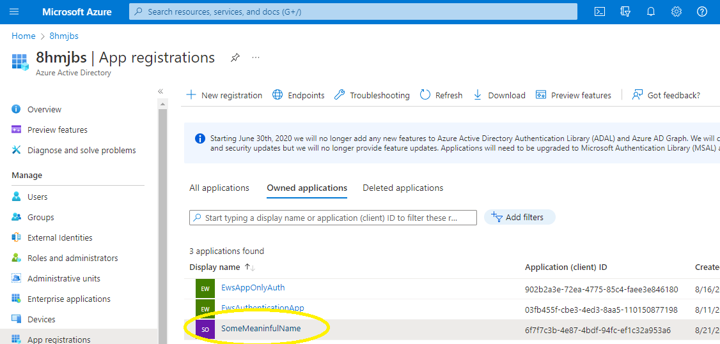Click the sidebar scrollbar up arrow

pyautogui.click(x=163, y=105)
